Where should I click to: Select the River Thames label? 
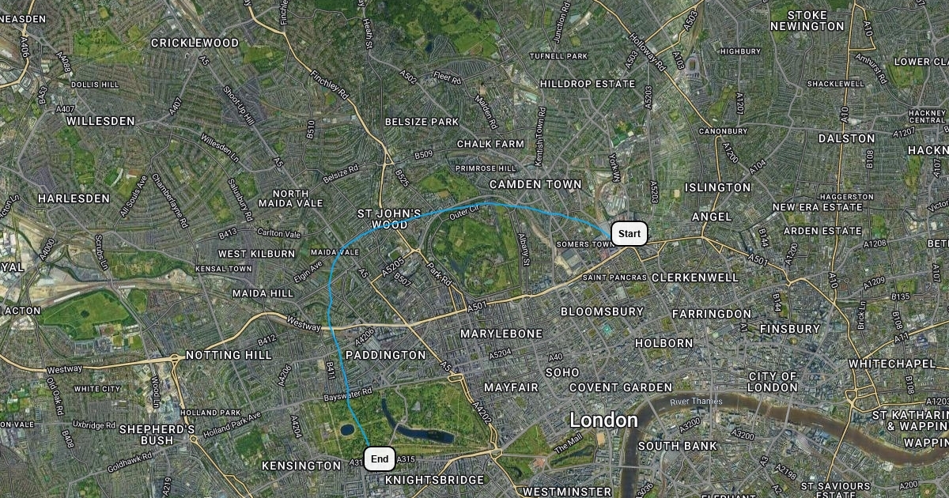pos(696,402)
